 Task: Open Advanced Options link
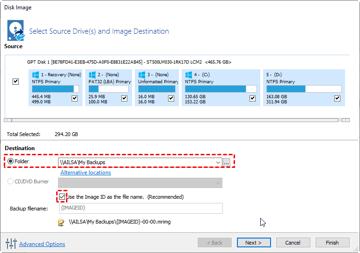pyautogui.click(x=42, y=244)
